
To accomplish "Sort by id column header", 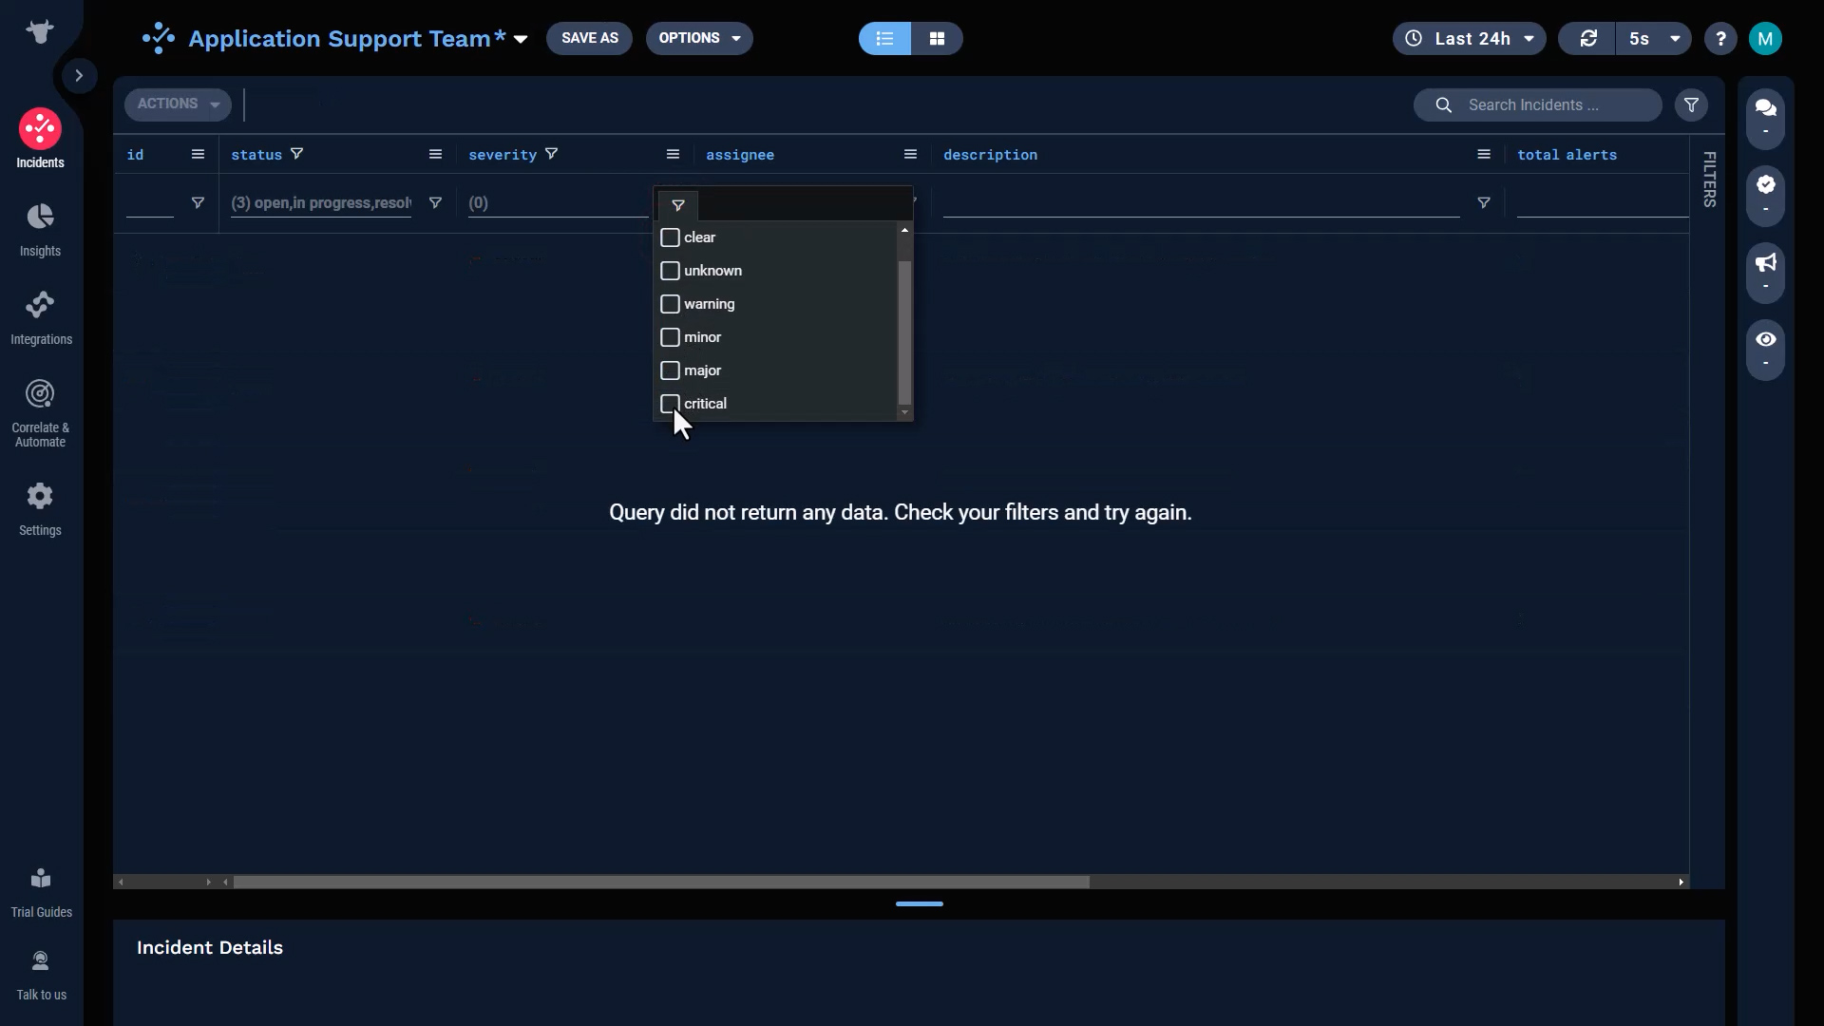I will (135, 155).
